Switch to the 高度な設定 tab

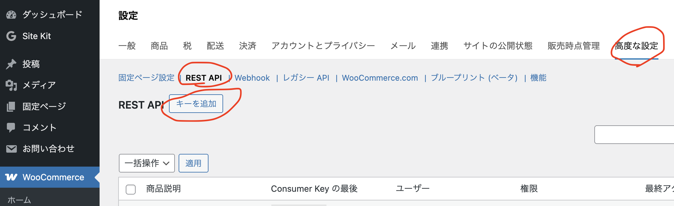click(x=636, y=46)
